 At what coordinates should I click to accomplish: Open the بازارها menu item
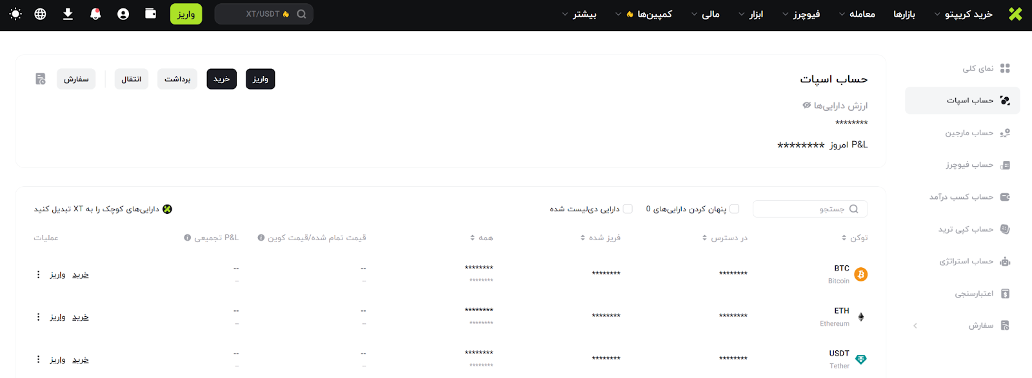pyautogui.click(x=904, y=14)
